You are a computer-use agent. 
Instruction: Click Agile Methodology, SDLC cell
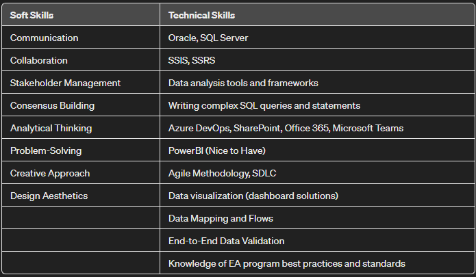[x=317, y=173]
